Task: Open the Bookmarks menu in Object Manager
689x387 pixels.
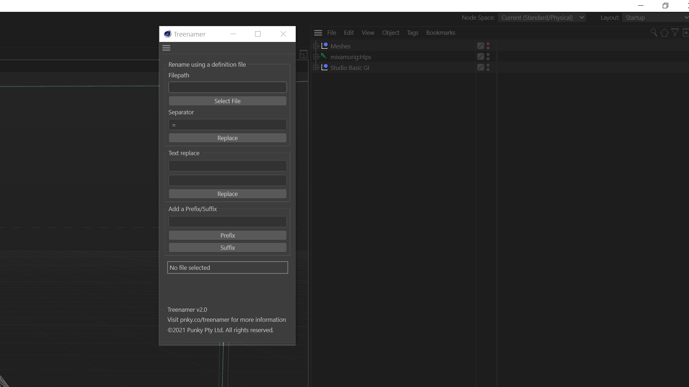Action: (441, 33)
